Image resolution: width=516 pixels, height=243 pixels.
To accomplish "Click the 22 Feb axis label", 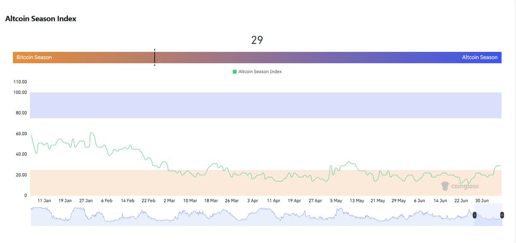I will (x=148, y=201).
